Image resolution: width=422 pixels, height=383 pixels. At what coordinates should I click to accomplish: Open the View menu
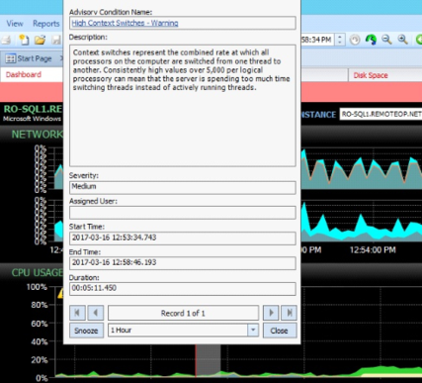(x=15, y=24)
